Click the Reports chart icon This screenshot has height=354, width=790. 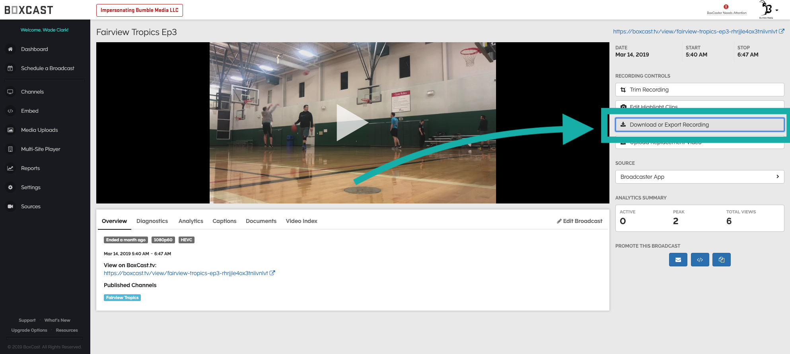coord(10,168)
